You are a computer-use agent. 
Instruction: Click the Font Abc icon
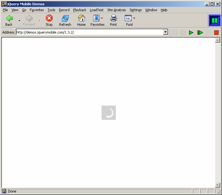click(x=128, y=18)
